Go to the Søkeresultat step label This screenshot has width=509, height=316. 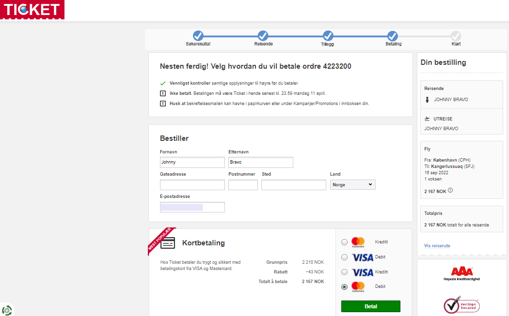[x=198, y=44]
